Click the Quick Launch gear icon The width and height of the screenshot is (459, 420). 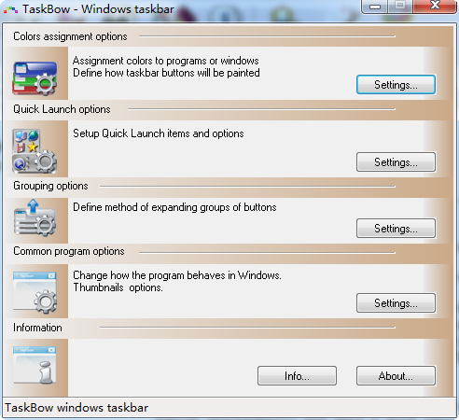click(x=35, y=151)
